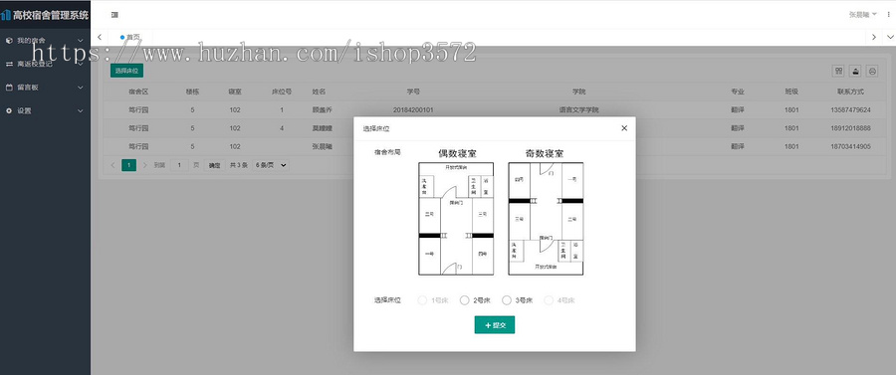Click the 提交 submit button

[x=494, y=325]
